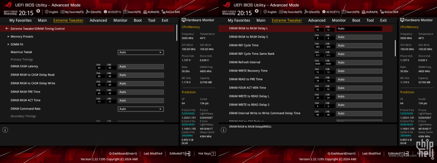Open Monitor tab in right BIOS window

tap(339, 20)
